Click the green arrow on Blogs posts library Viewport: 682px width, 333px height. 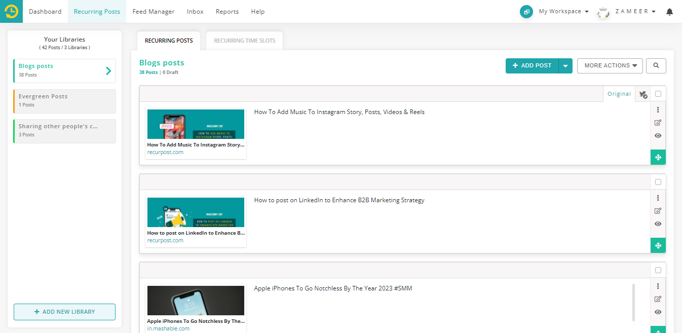(108, 71)
